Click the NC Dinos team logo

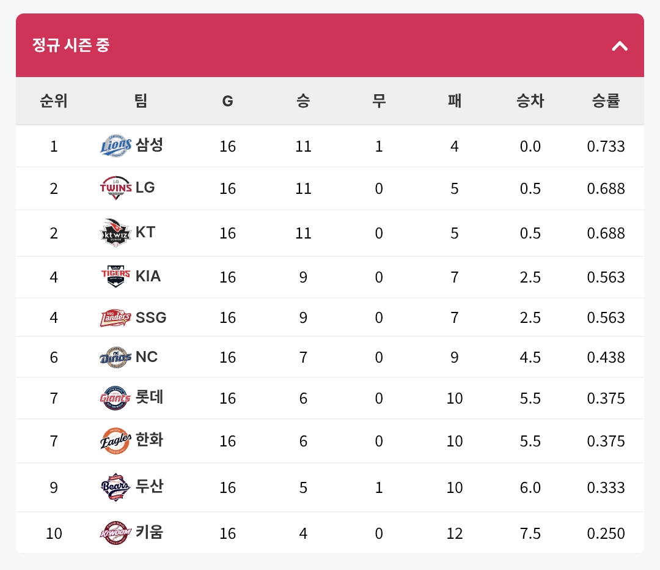[116, 357]
